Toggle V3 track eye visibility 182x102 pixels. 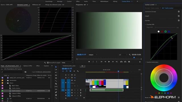[75, 75]
